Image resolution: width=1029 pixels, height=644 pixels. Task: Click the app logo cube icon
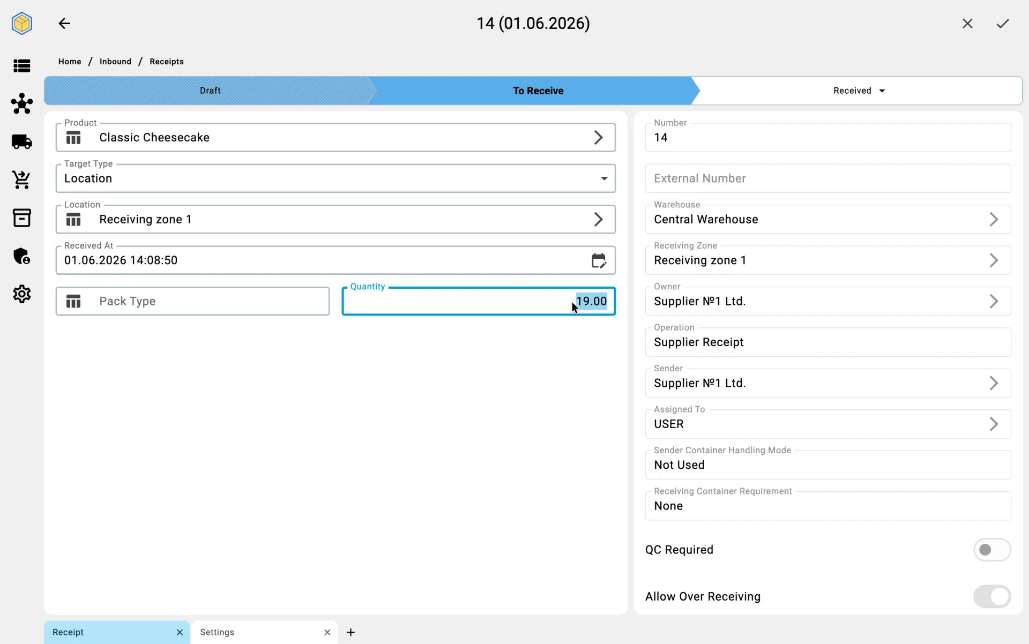tap(22, 24)
